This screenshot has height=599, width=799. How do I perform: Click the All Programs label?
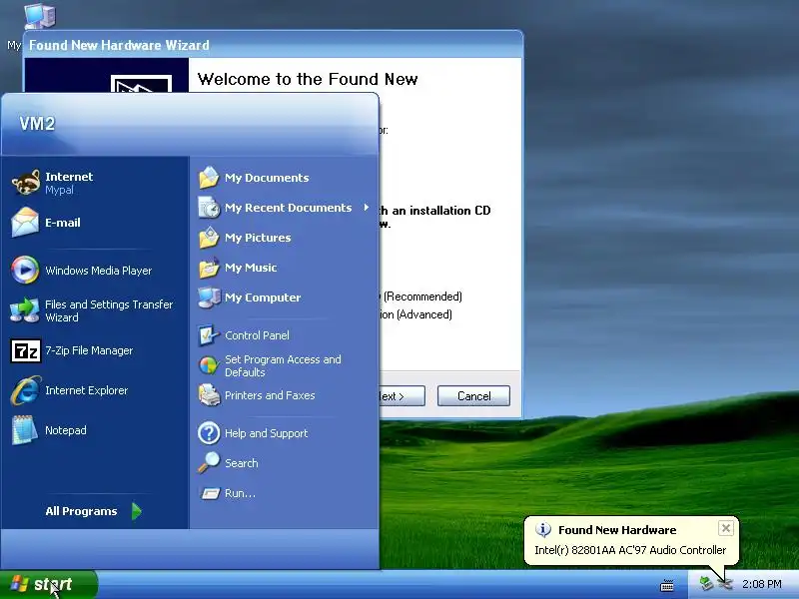81,511
